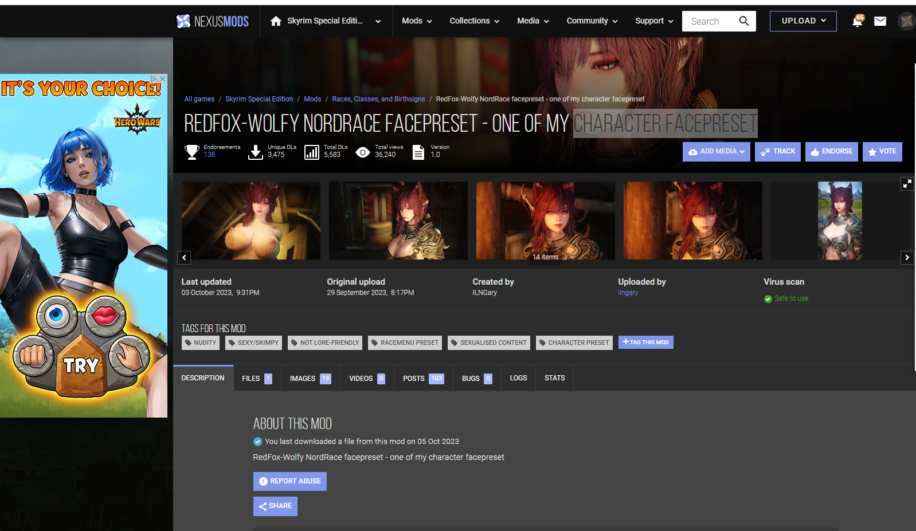Open the fifth gallery thumbnail with outdoor scene
The image size is (916, 531).
pyautogui.click(x=840, y=221)
